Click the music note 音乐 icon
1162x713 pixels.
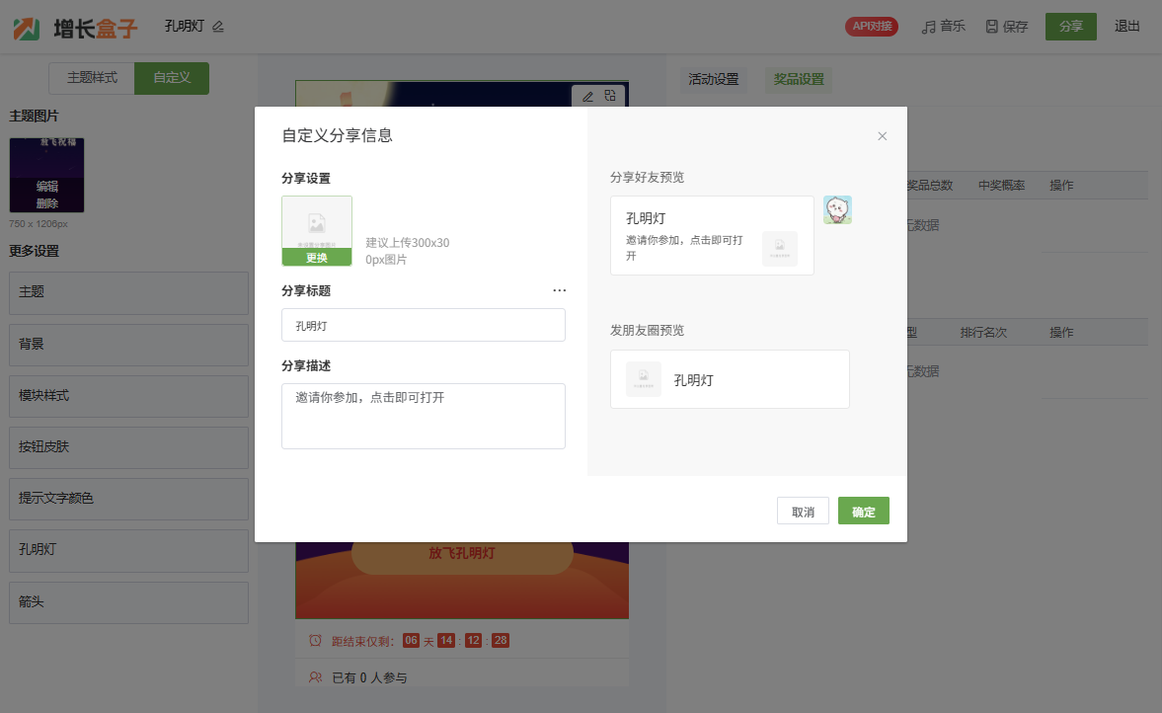928,27
